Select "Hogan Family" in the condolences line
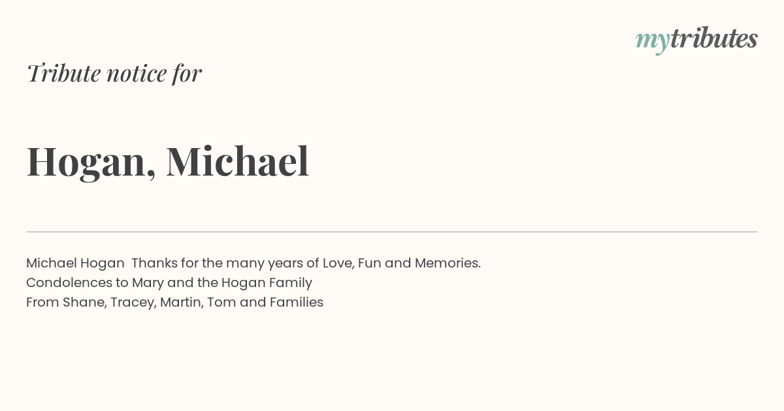This screenshot has height=411, width=784. [x=267, y=283]
